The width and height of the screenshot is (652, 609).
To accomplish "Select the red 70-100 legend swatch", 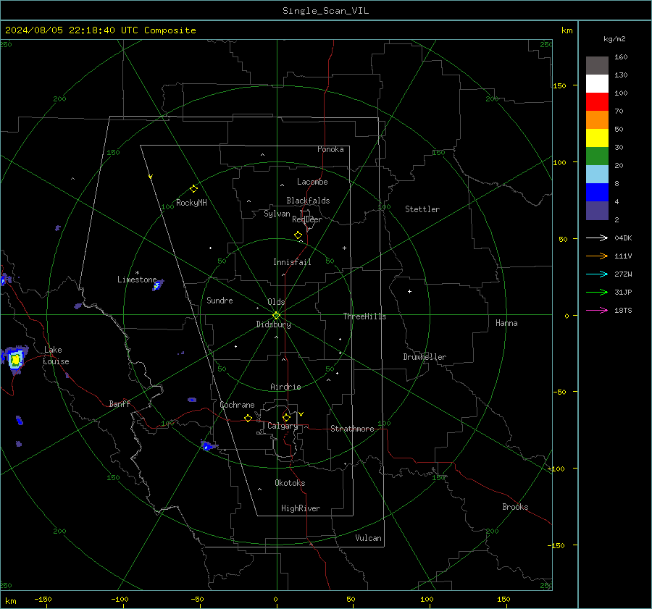I will pos(597,102).
